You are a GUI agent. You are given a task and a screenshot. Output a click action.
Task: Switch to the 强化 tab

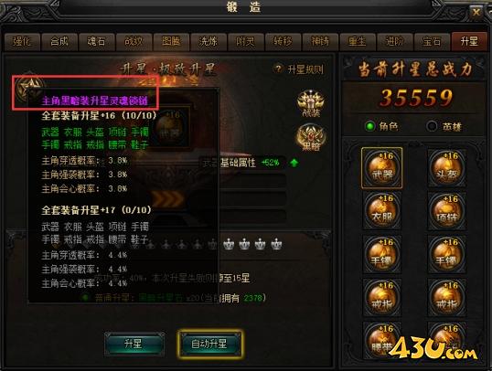pyautogui.click(x=22, y=42)
